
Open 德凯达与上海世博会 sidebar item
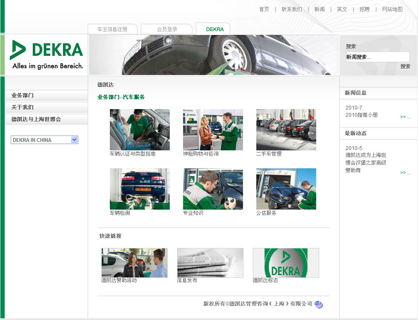click(46, 119)
